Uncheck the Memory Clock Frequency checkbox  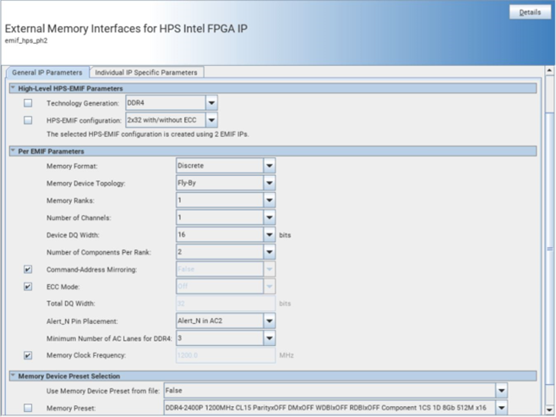[x=28, y=355]
